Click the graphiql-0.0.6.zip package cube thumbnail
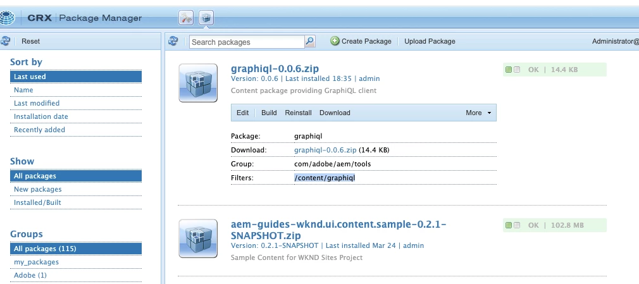 (198, 83)
